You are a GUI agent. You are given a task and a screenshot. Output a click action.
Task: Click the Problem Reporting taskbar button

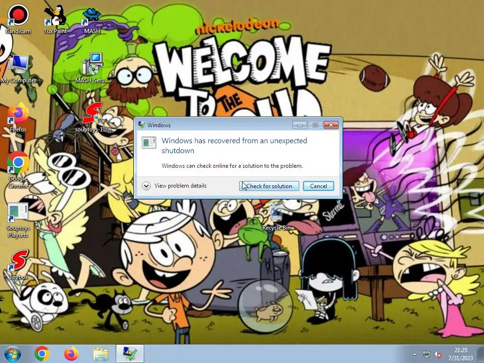click(130, 354)
